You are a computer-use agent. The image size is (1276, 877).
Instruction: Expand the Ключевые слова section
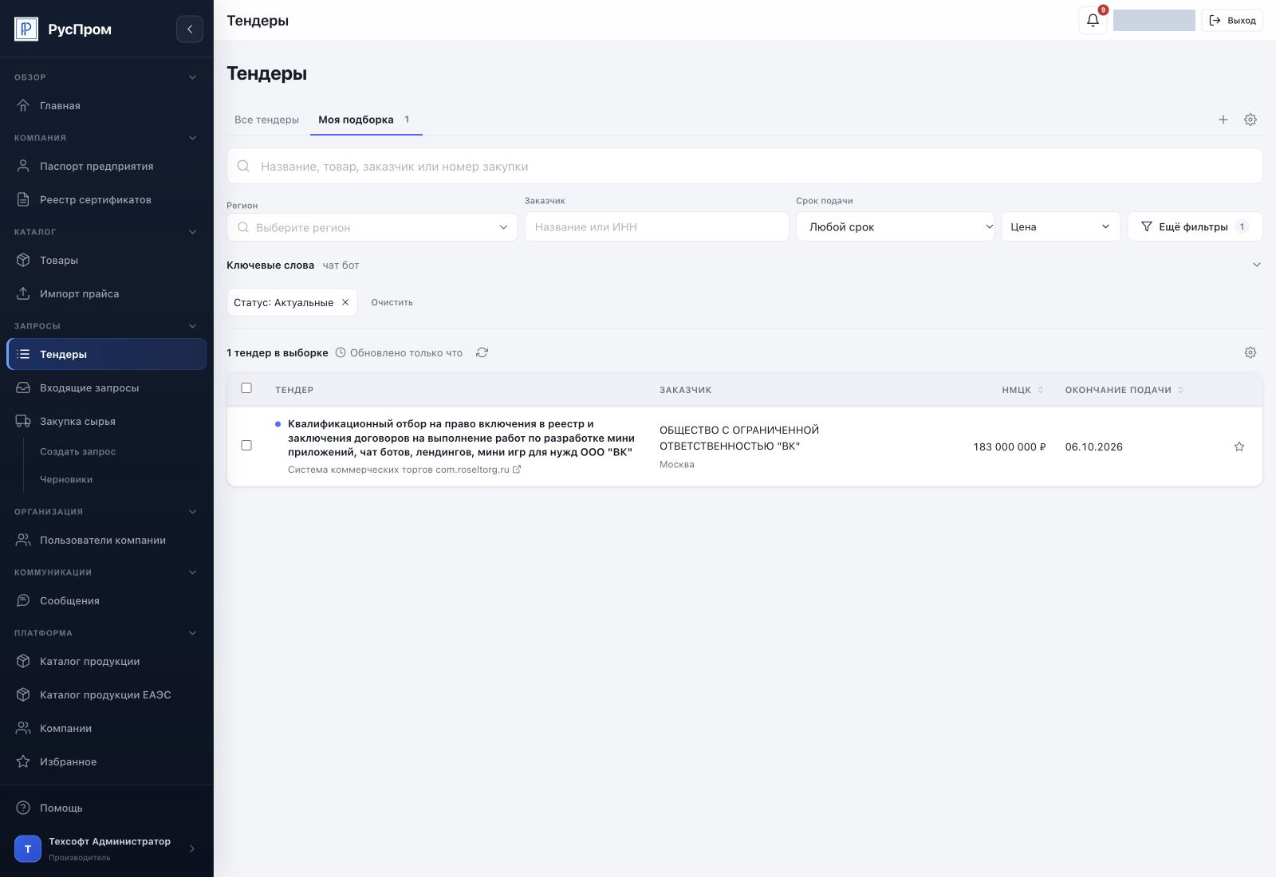pos(1257,265)
